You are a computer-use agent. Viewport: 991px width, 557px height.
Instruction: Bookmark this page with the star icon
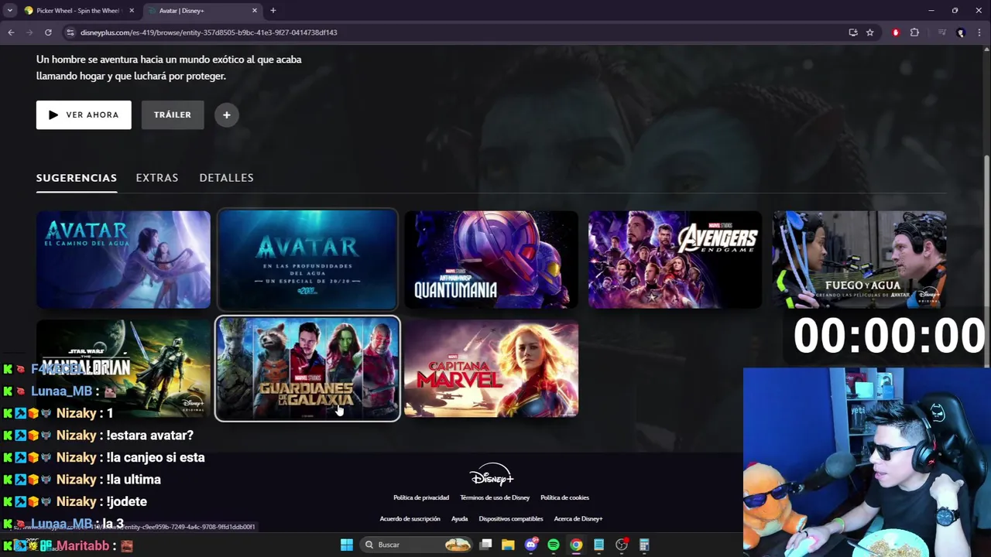(870, 32)
